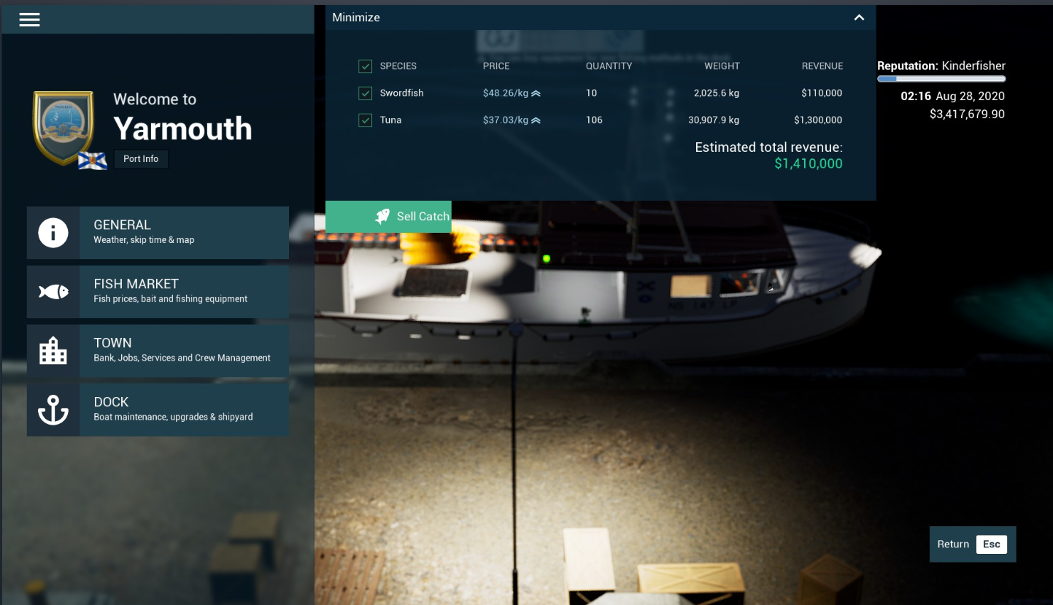Click the Nova Scotia flag icon
Viewport: 1053px width, 605px height.
pyautogui.click(x=93, y=161)
